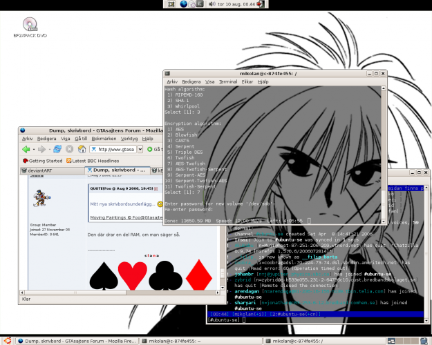Open the clock showing tor 10 aug
Viewport: 432px width, 345px height.
point(236,4)
